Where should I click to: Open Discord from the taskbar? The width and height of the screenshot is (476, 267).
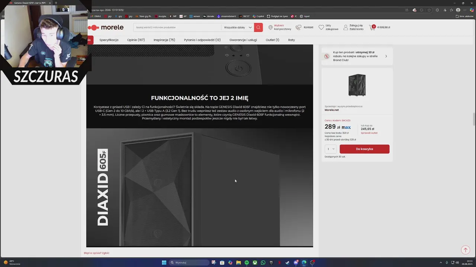click(296, 263)
